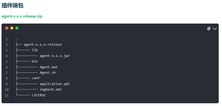Click the copy code icon
This screenshot has width=222, height=106.
coord(209,29)
